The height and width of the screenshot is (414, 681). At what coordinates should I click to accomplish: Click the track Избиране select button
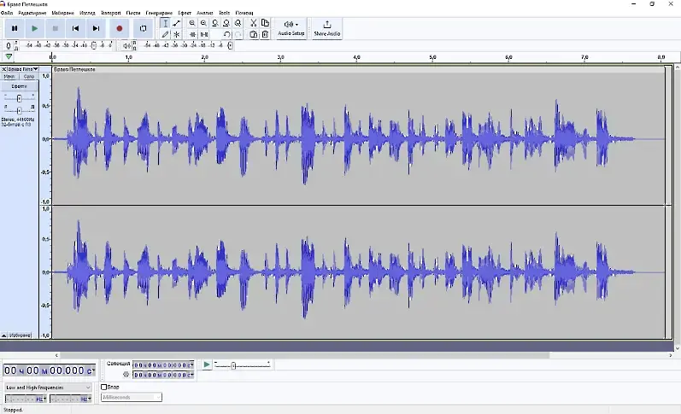(20, 335)
